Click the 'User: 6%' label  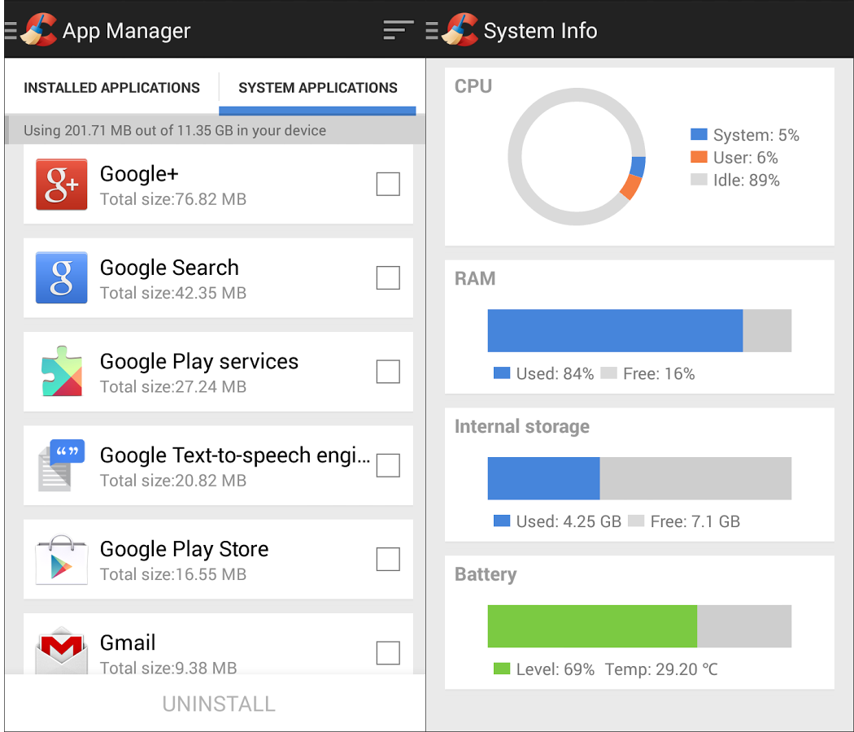tap(746, 158)
